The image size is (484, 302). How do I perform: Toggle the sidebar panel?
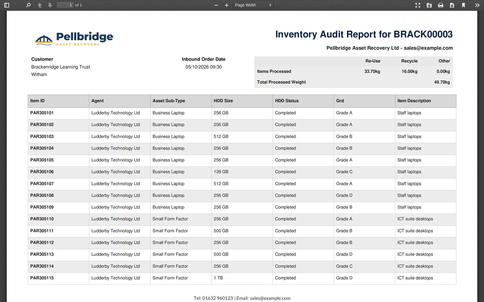click(x=7, y=5)
